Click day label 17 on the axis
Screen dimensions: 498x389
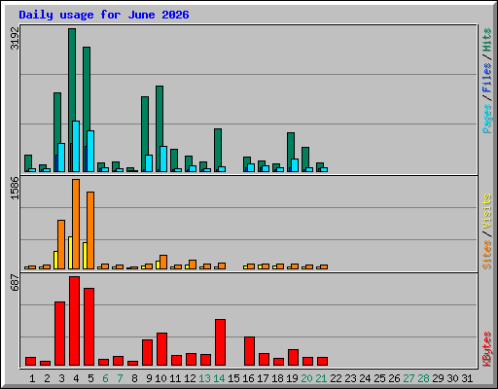pyautogui.click(x=263, y=378)
